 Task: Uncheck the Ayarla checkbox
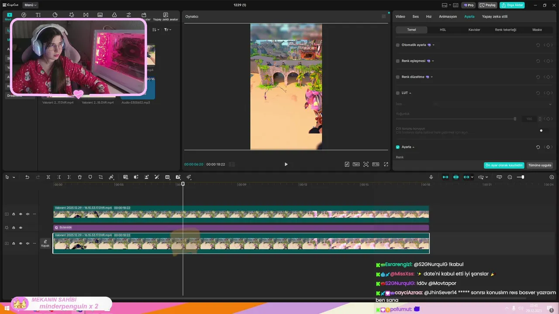[x=397, y=147]
